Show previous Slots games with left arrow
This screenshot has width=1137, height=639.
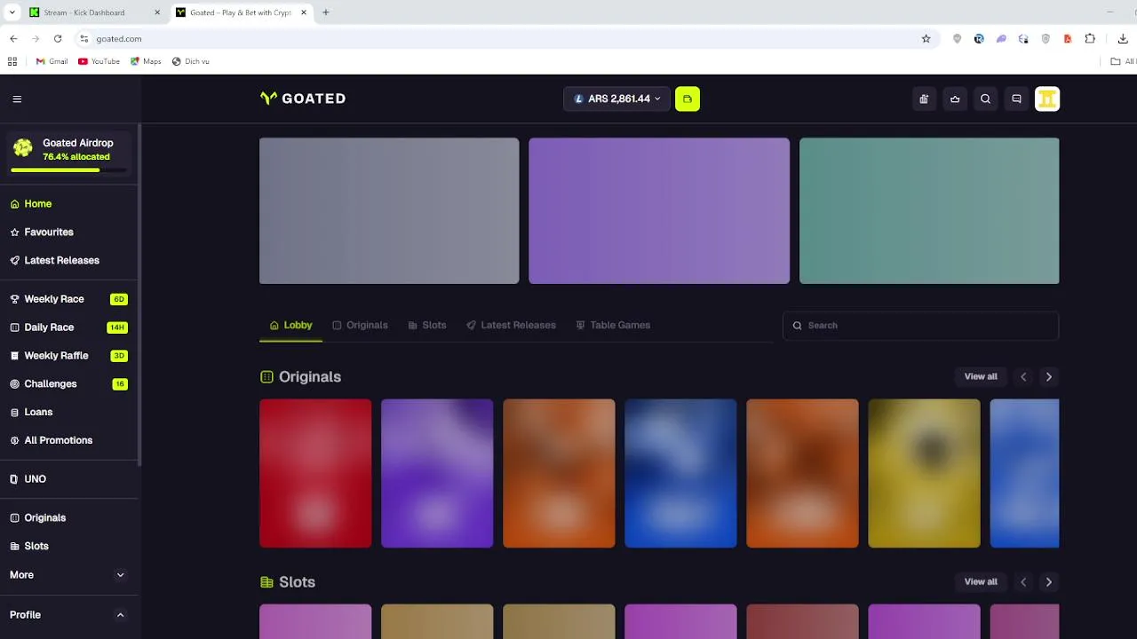[1023, 582]
